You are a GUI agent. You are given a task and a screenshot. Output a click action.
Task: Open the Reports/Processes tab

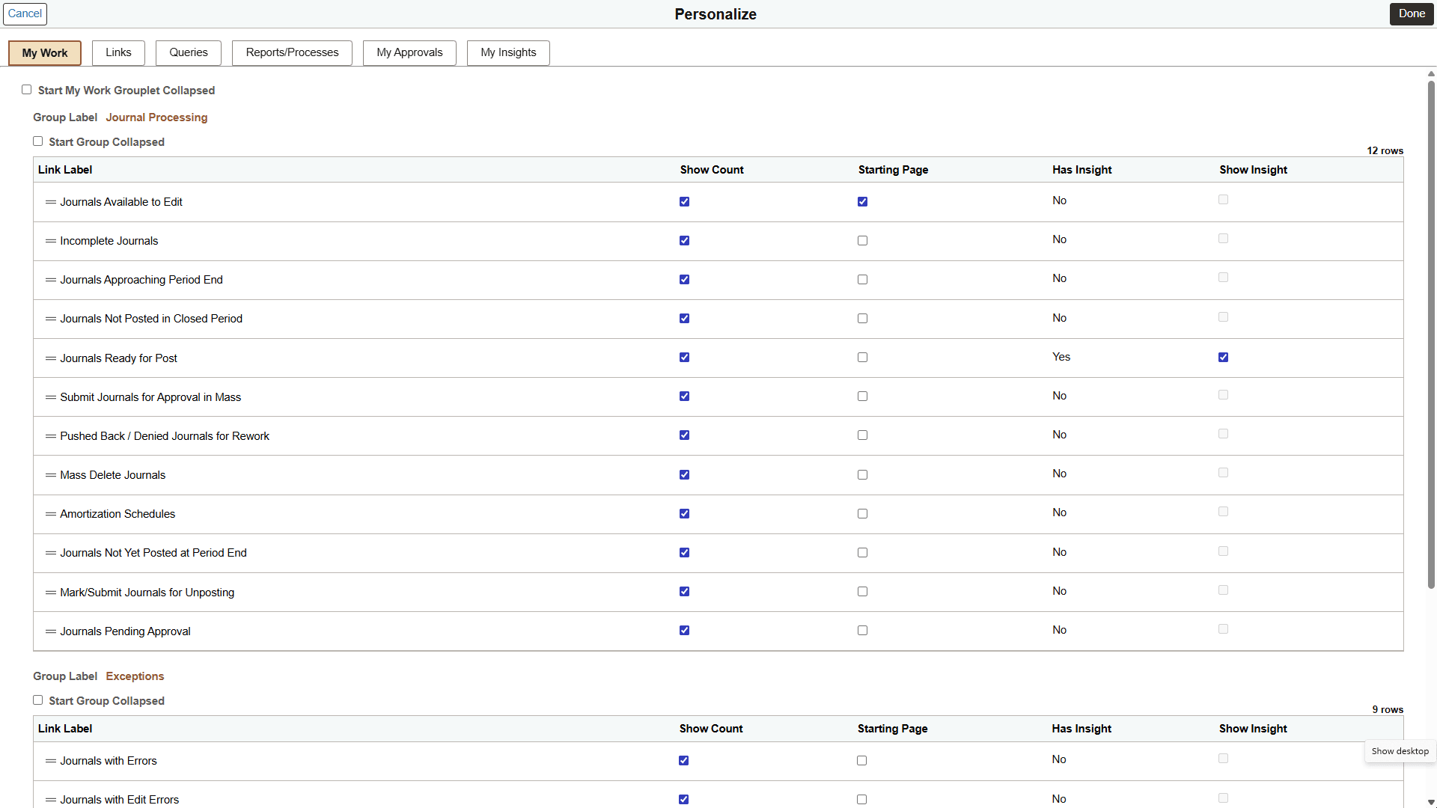pyautogui.click(x=292, y=52)
